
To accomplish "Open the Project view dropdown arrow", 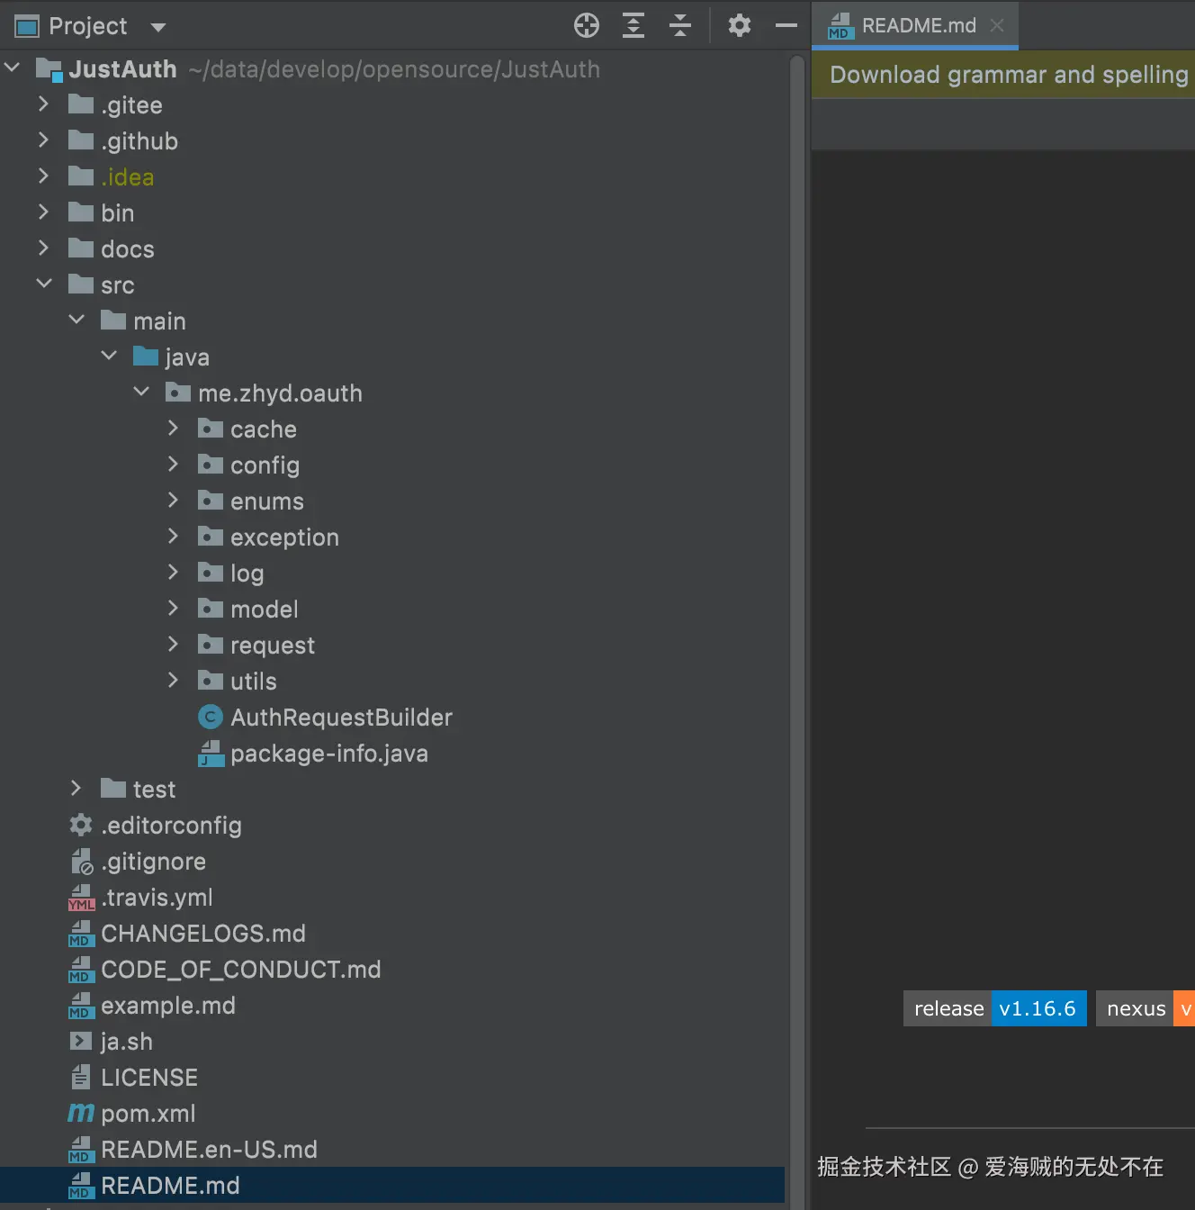I will click(x=158, y=27).
